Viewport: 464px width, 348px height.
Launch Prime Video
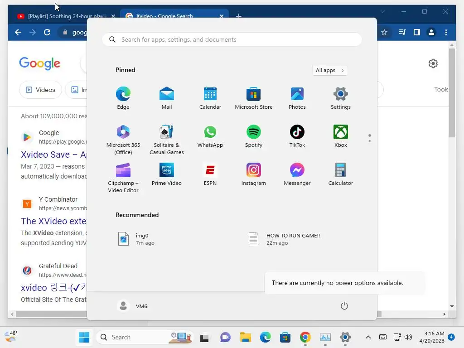pyautogui.click(x=167, y=174)
